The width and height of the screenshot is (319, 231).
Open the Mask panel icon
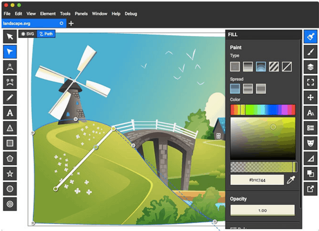tap(310, 143)
